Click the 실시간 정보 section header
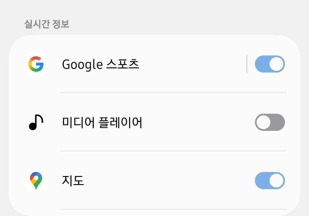Viewport: 309px width, 216px height. [47, 24]
